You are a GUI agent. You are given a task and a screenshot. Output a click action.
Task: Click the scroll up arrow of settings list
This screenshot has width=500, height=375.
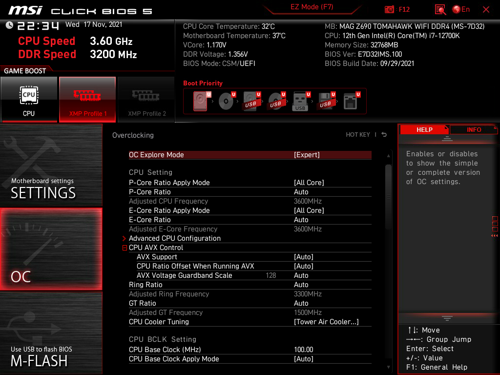tap(388, 156)
